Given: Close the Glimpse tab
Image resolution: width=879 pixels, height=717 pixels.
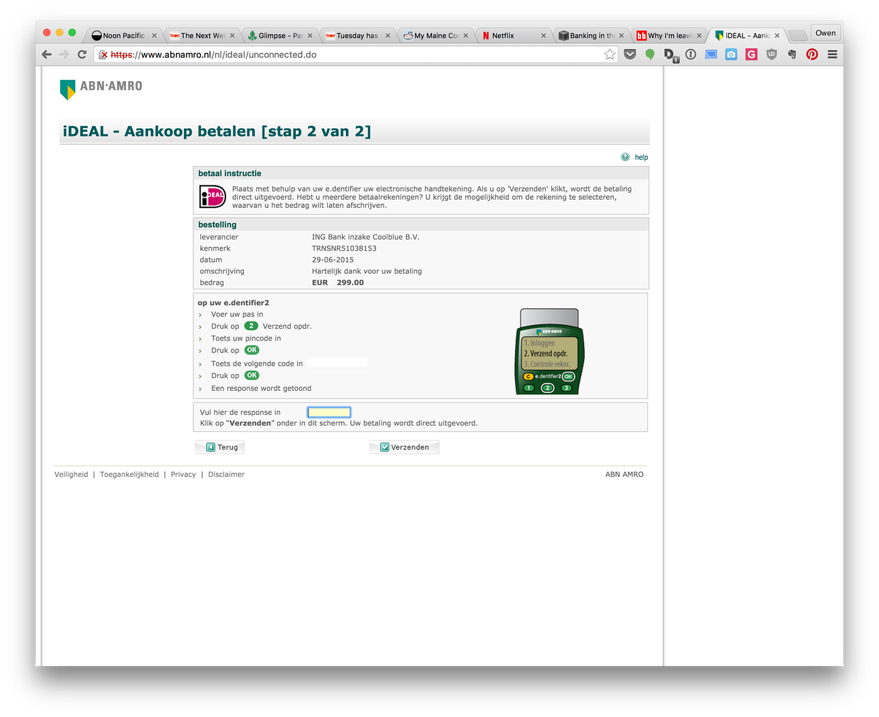Looking at the screenshot, I should [310, 36].
